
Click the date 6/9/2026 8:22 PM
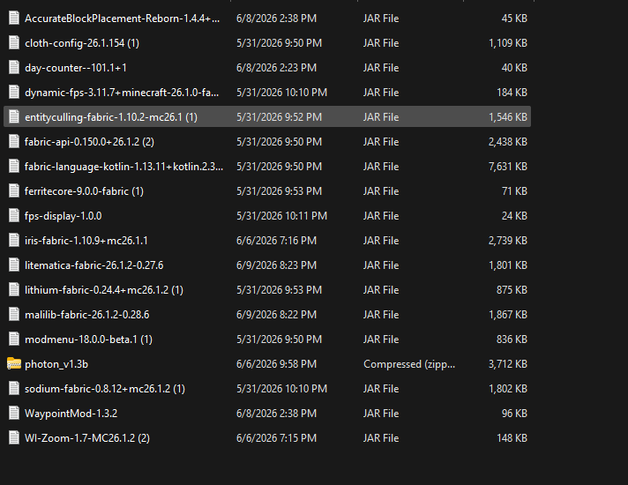276,315
